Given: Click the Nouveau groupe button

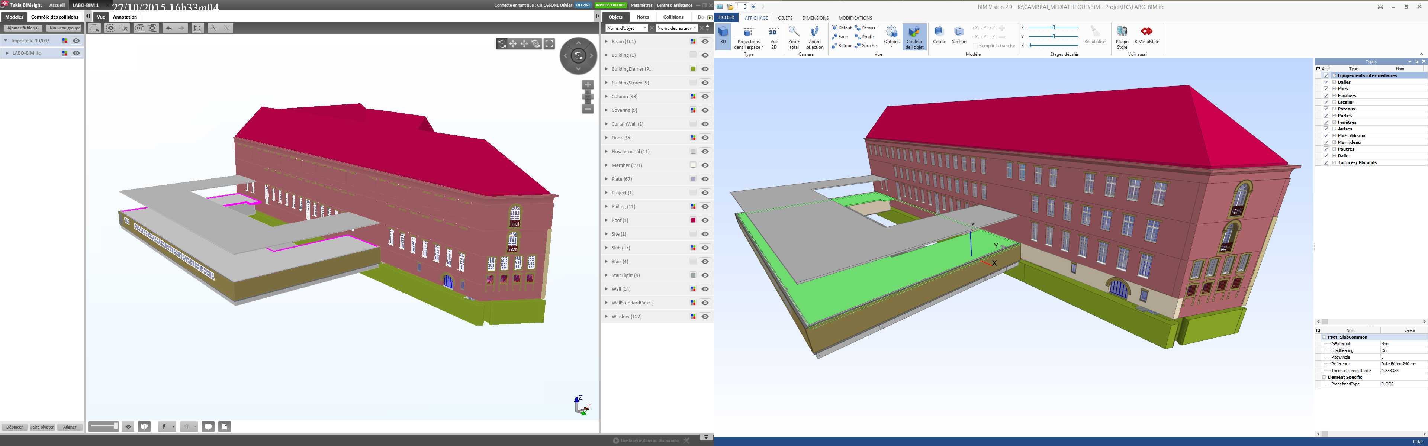Looking at the screenshot, I should 64,28.
